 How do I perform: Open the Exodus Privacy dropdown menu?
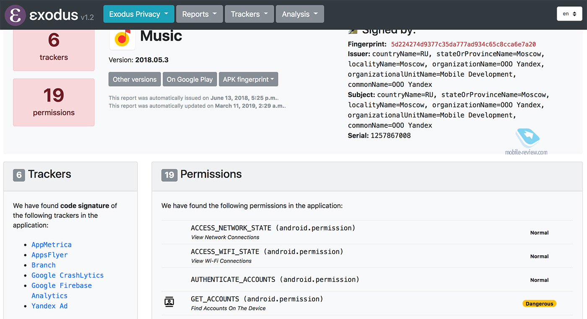[x=139, y=14]
